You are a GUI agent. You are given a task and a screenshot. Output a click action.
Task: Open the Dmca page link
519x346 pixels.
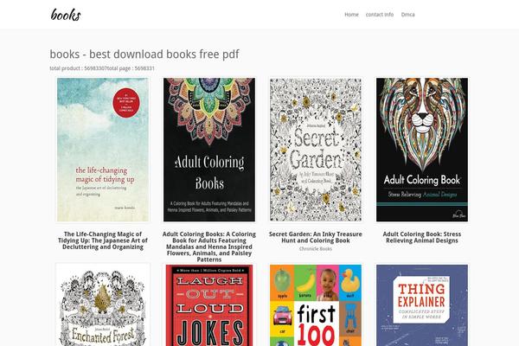point(407,15)
